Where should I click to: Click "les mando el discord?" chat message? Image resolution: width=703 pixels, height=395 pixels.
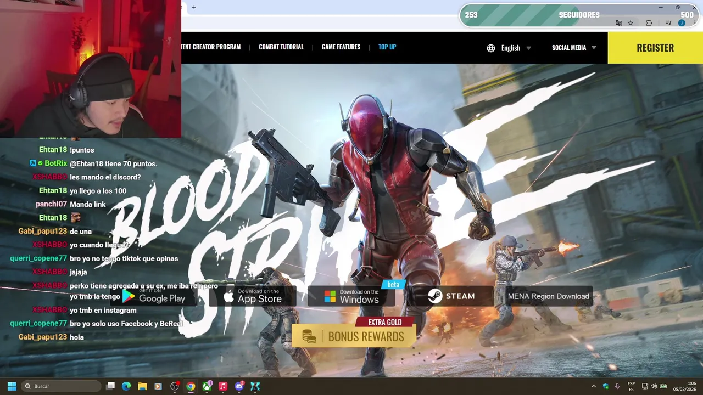(105, 177)
